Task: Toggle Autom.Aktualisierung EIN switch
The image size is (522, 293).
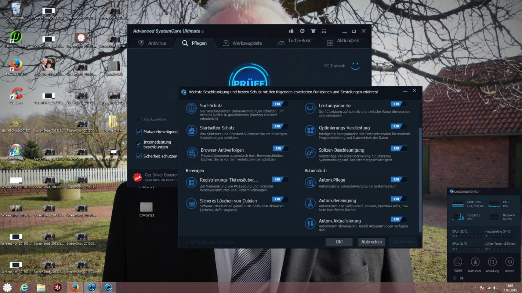Action: 399,219
